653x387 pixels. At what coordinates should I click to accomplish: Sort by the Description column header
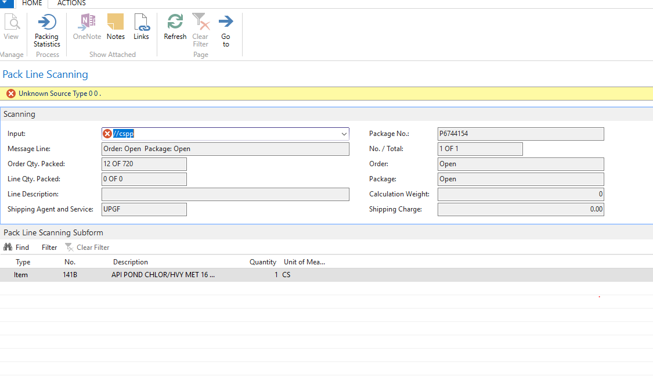click(x=131, y=262)
